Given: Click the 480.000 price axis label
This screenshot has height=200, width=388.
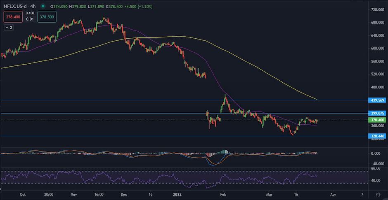Looking at the screenshot, I should click(378, 87).
